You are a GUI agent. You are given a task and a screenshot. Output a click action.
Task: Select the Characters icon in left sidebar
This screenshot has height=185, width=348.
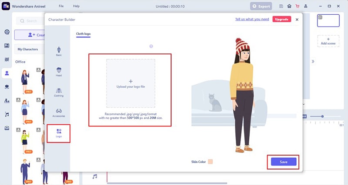click(x=7, y=73)
